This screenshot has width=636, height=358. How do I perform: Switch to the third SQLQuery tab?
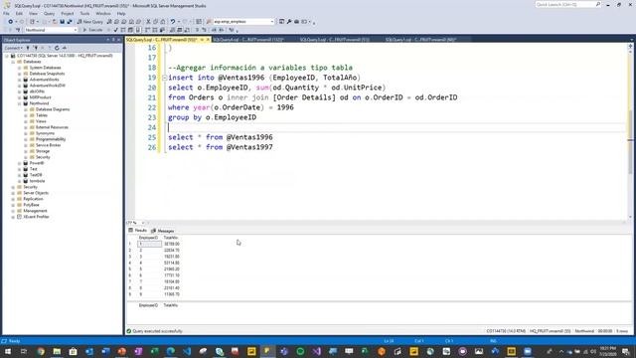335,40
